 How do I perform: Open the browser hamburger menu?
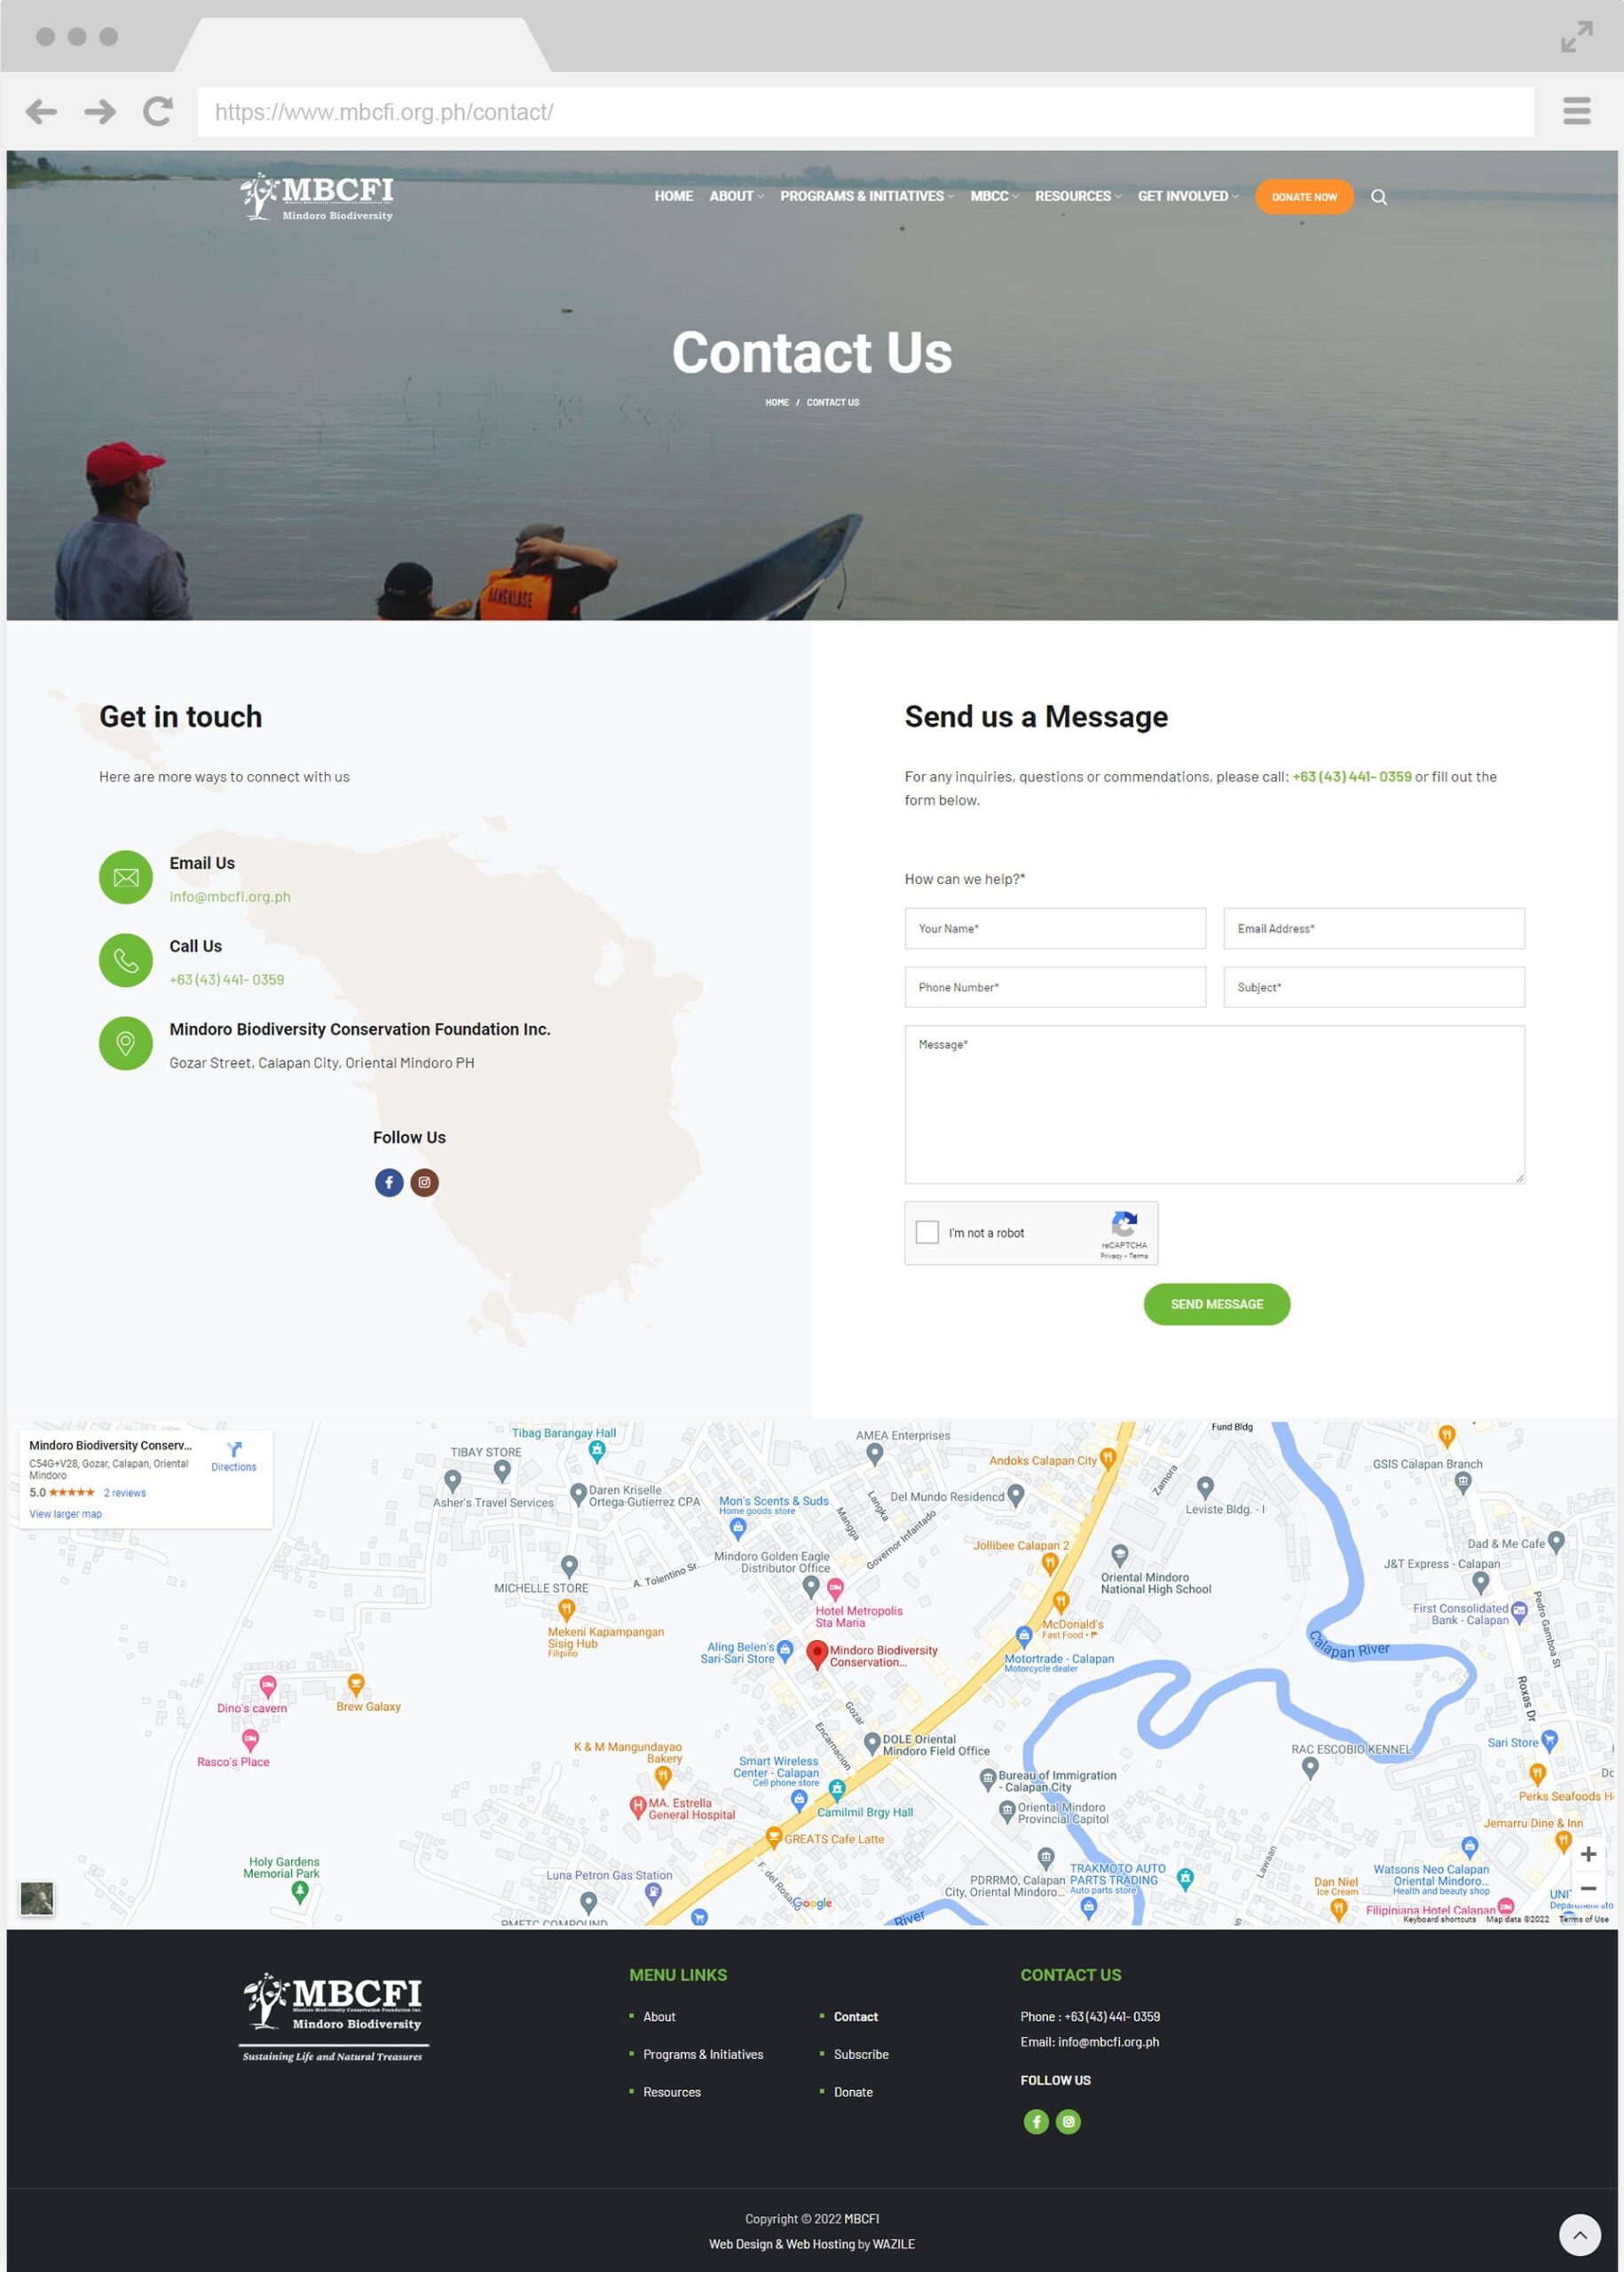1576,111
